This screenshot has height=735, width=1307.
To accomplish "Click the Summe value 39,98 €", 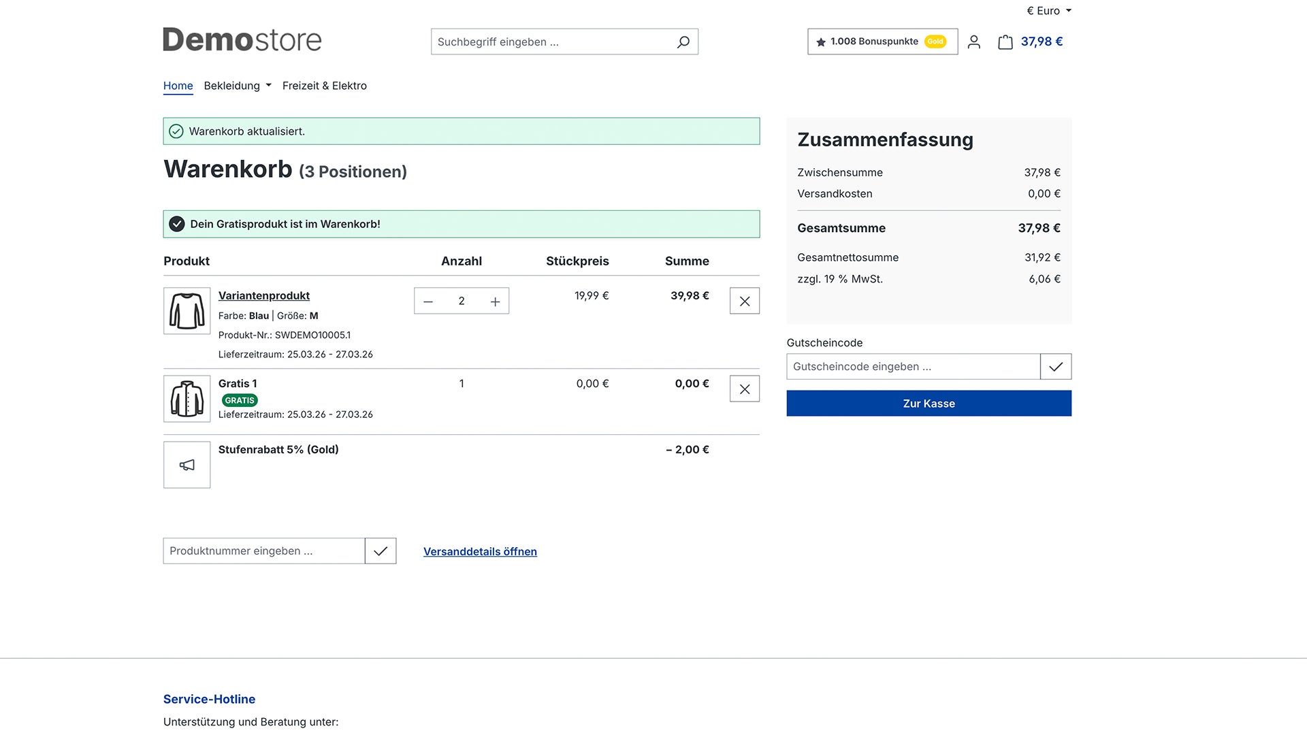I will click(x=690, y=295).
